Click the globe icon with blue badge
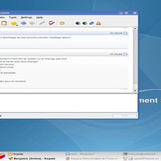The image size is (161, 161). pos(78,23)
